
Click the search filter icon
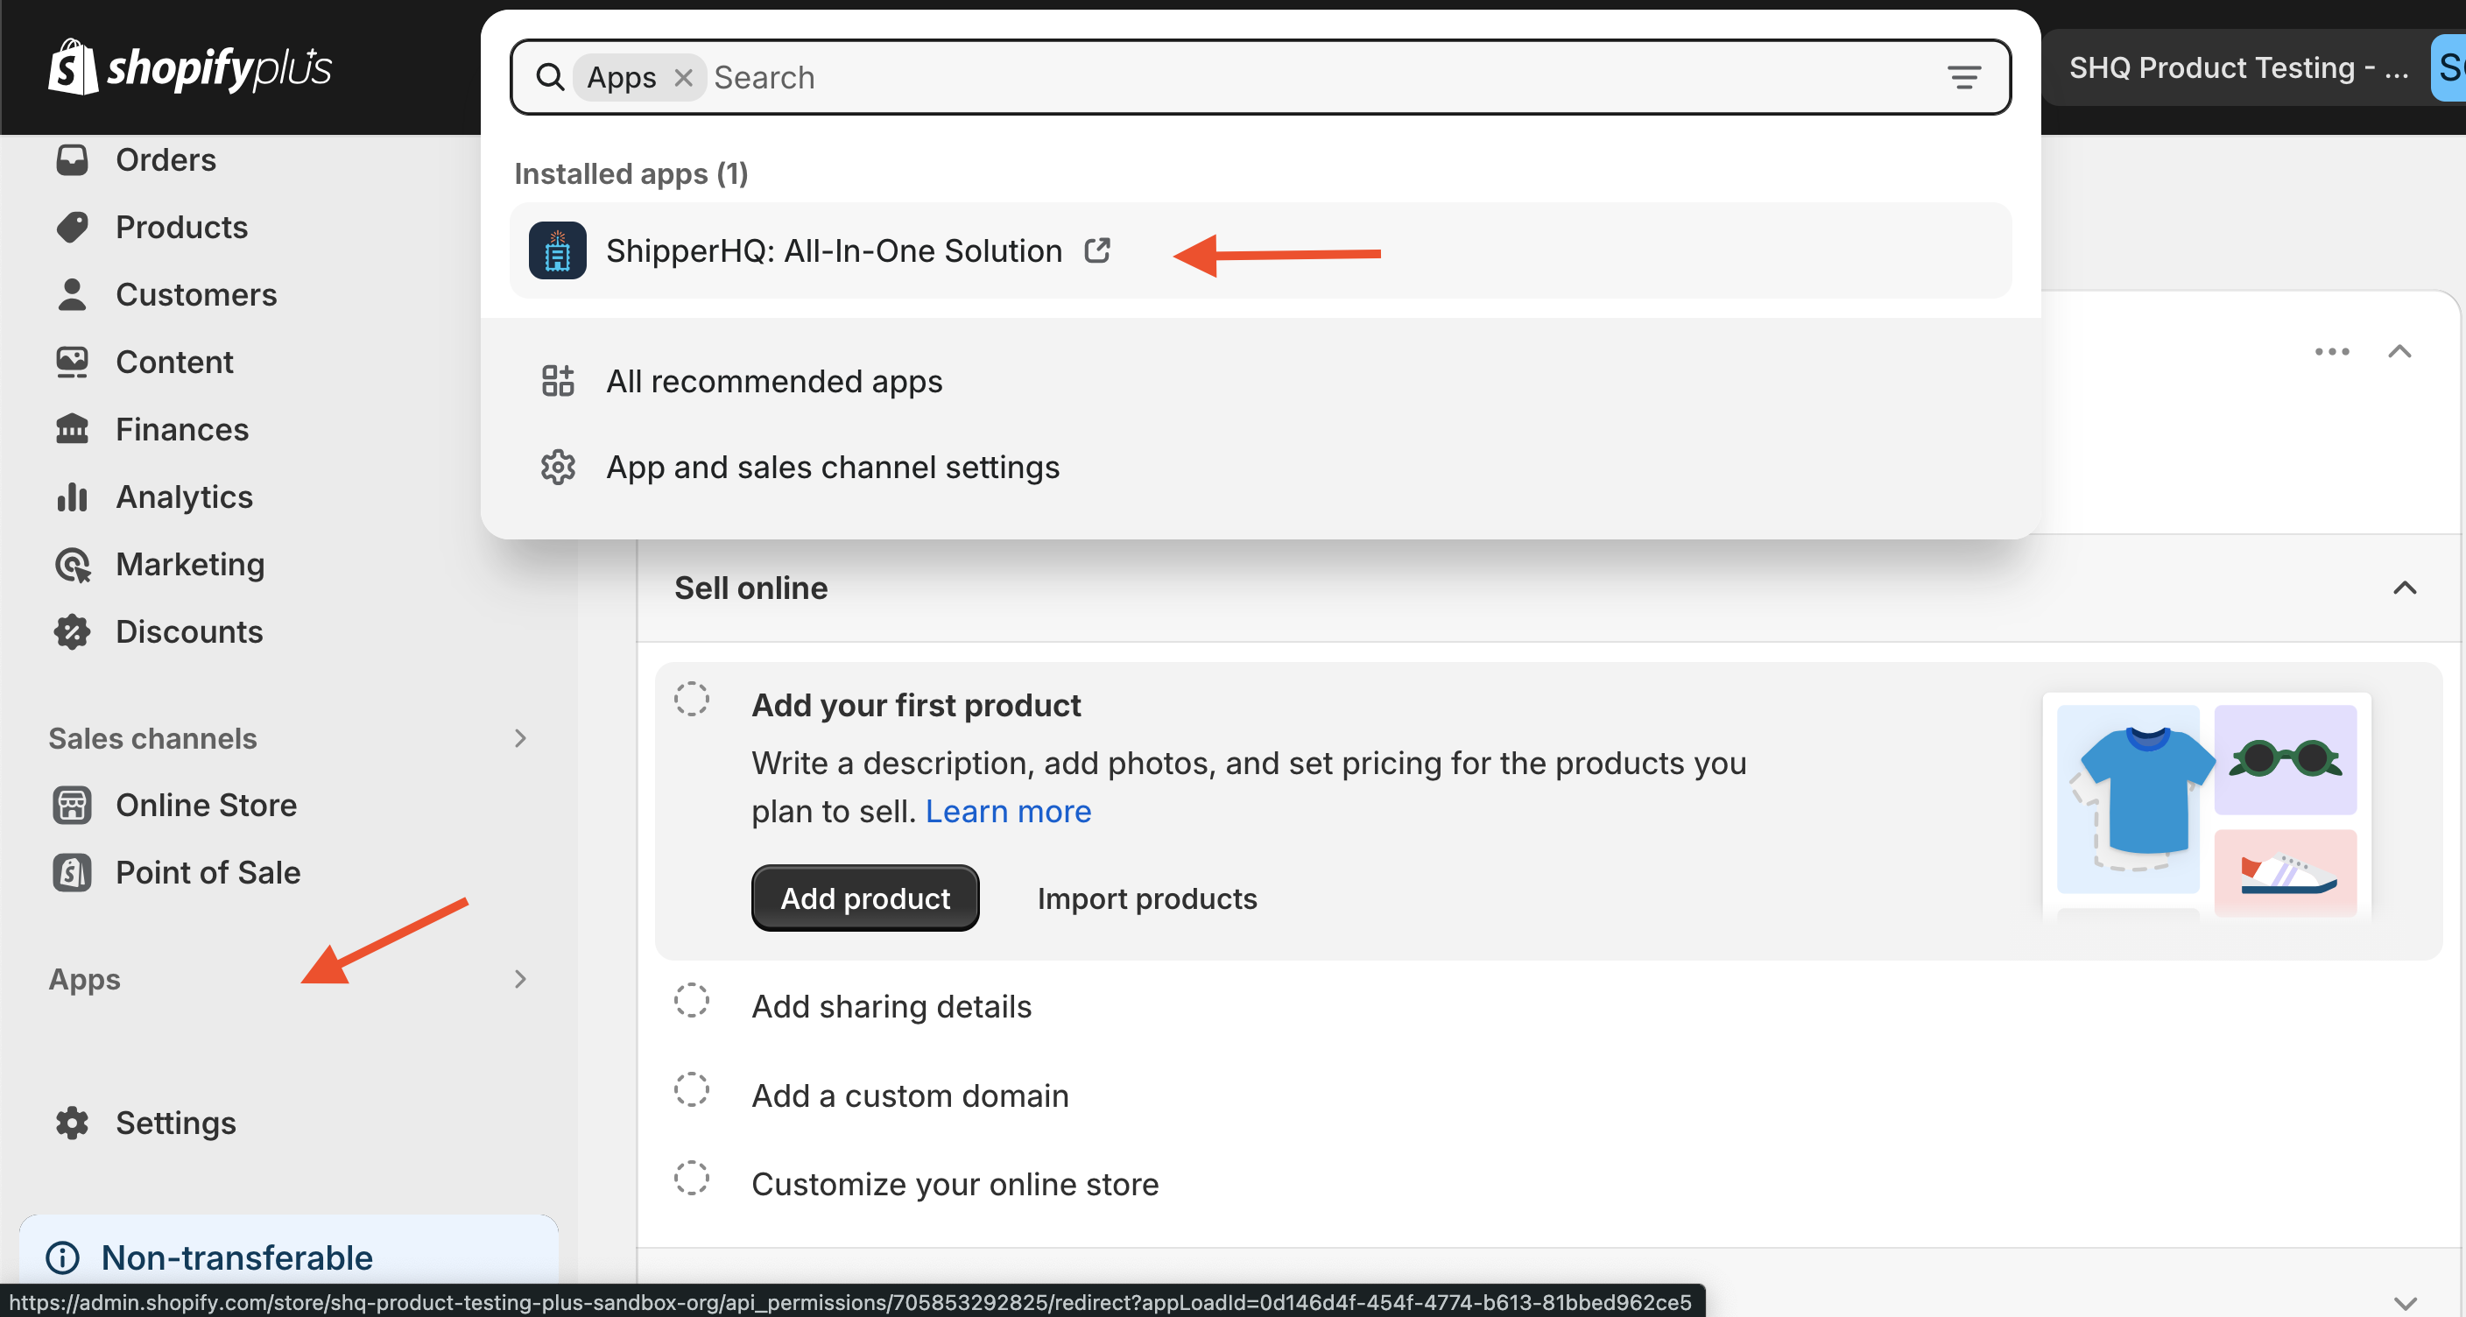point(1963,78)
